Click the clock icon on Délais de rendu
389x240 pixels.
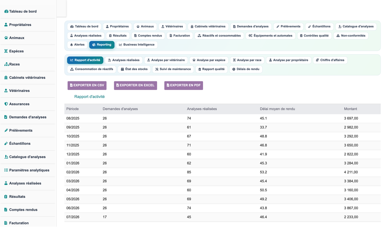click(234, 69)
